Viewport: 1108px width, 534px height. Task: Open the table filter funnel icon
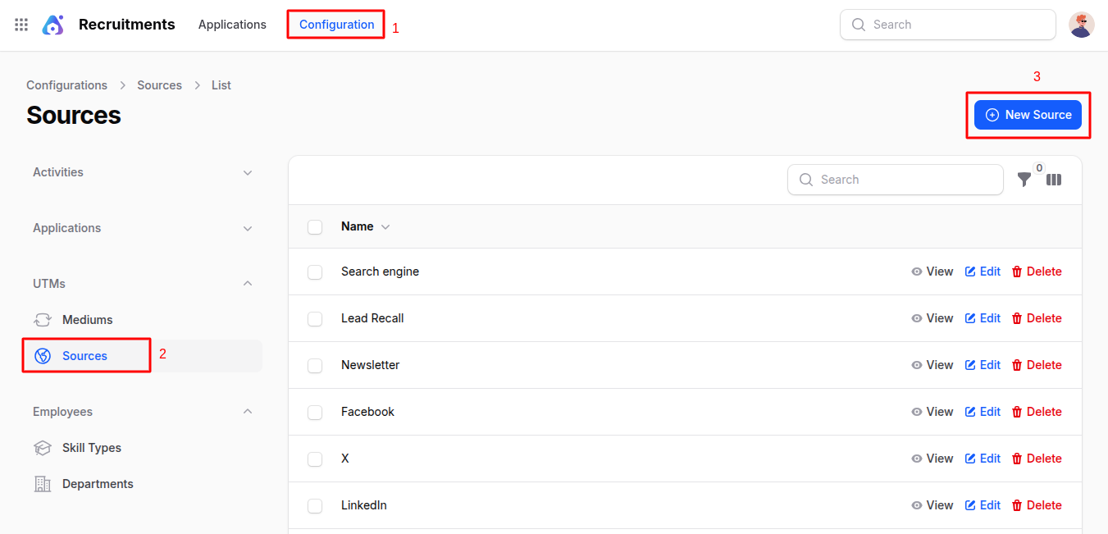tap(1024, 180)
